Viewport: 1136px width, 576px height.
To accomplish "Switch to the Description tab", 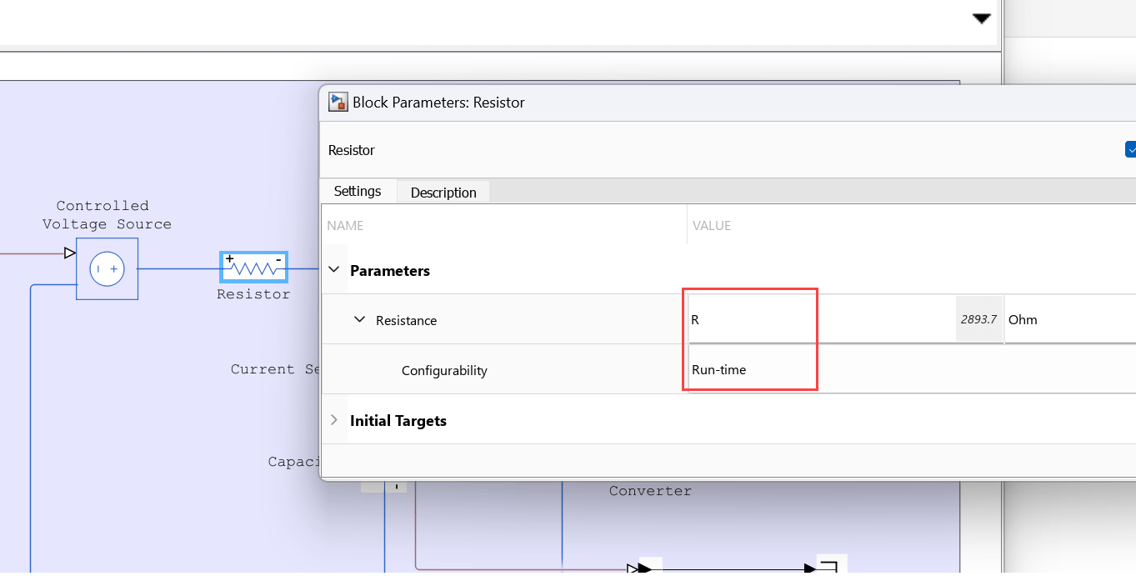I will (443, 193).
